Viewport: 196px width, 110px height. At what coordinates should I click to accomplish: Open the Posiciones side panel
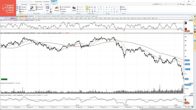(195, 46)
